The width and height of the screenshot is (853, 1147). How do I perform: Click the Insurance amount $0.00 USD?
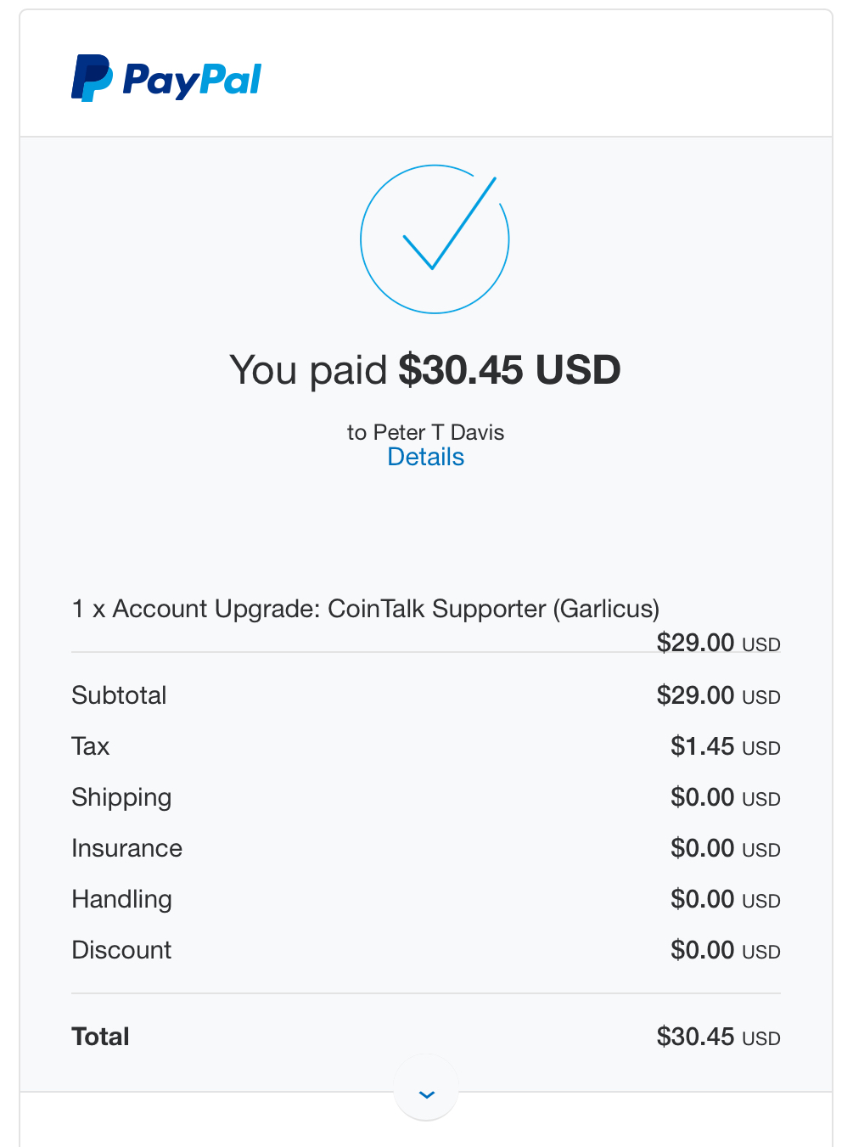725,848
